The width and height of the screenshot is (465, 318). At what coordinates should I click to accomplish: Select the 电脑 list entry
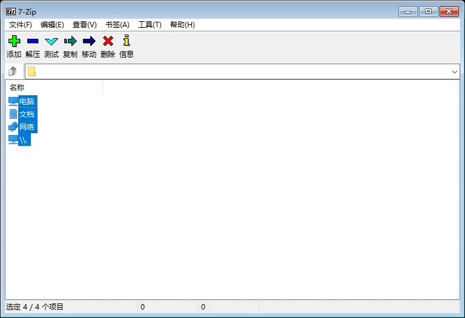click(x=27, y=101)
